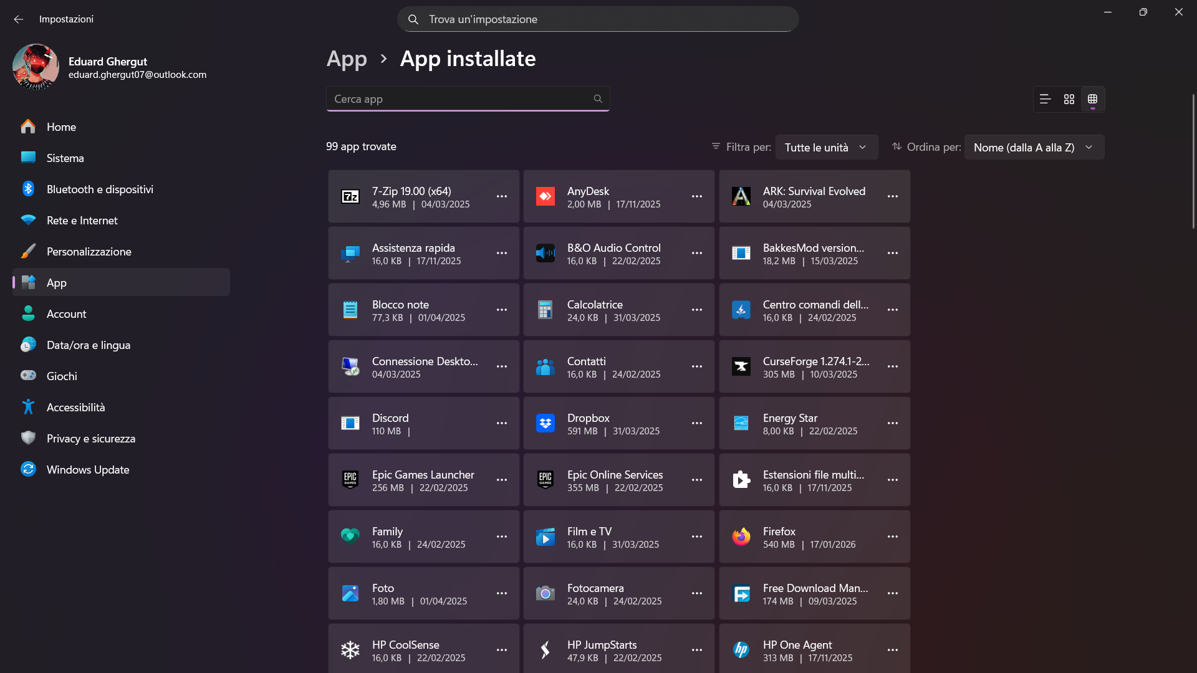Screen dimensions: 1197x673
Task: Open more options for Discord
Action: tap(502, 424)
